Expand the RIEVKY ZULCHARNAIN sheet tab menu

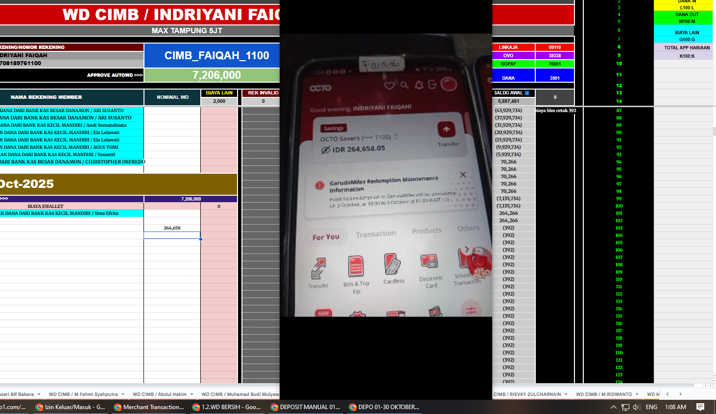coord(566,394)
